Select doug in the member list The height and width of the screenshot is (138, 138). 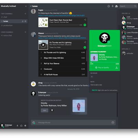130,23
